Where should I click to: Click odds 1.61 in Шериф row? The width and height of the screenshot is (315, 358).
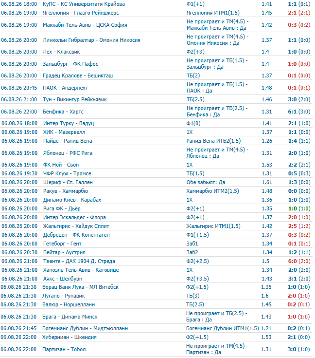[267, 183]
